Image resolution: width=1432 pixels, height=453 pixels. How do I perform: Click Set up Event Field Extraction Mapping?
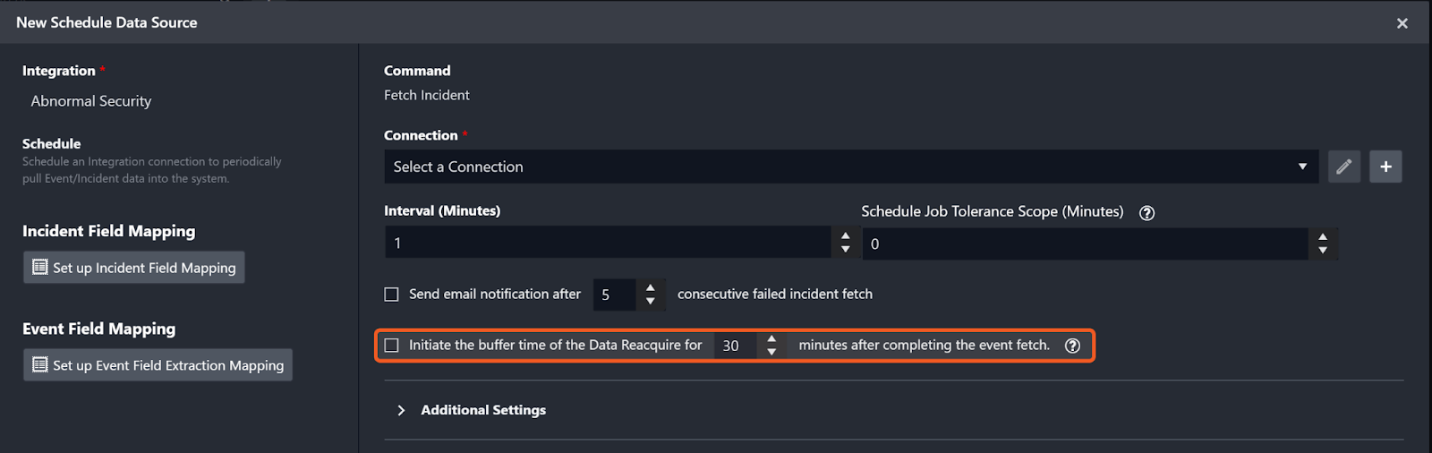coord(158,365)
